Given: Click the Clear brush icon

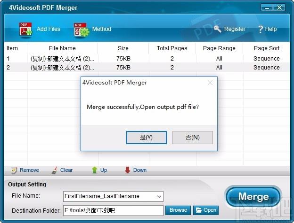Looking at the screenshot, I should click(54, 170).
